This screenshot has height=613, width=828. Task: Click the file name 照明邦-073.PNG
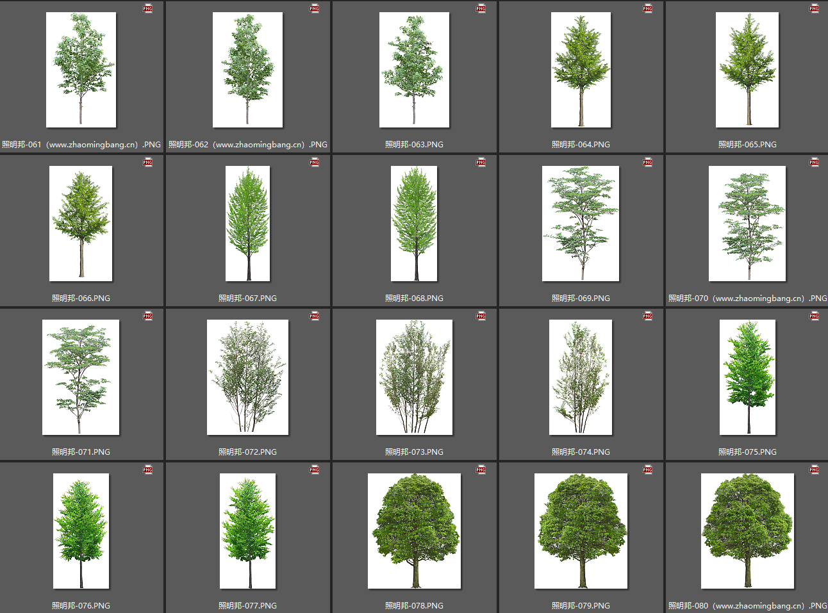point(414,452)
